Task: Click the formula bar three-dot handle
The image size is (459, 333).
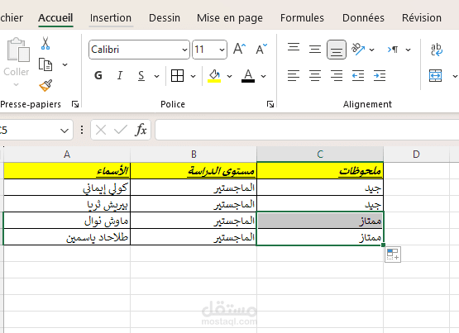Action: (x=82, y=130)
